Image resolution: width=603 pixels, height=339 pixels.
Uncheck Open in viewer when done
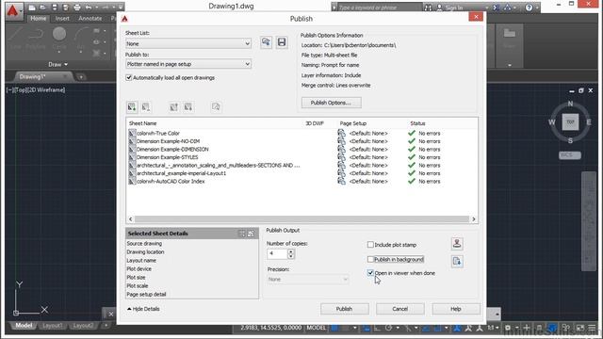[370, 273]
